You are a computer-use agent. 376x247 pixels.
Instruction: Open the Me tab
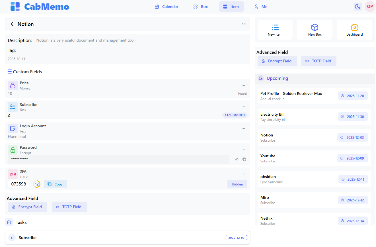(261, 7)
